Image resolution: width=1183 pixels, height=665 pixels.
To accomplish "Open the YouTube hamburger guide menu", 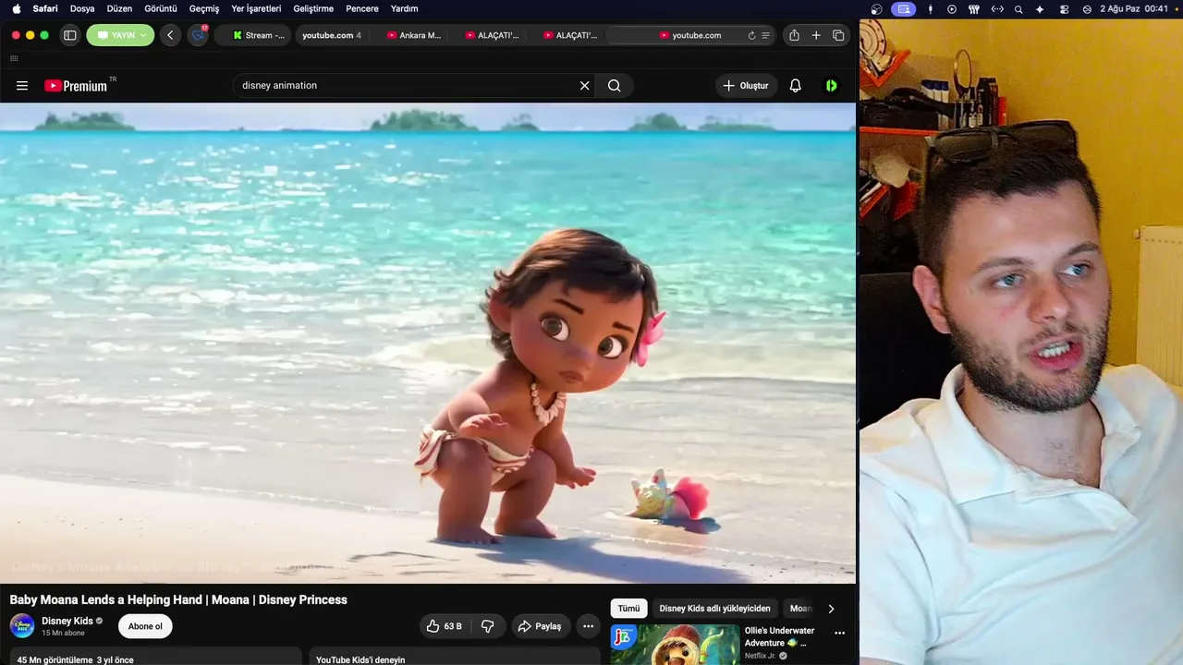I will (x=22, y=86).
